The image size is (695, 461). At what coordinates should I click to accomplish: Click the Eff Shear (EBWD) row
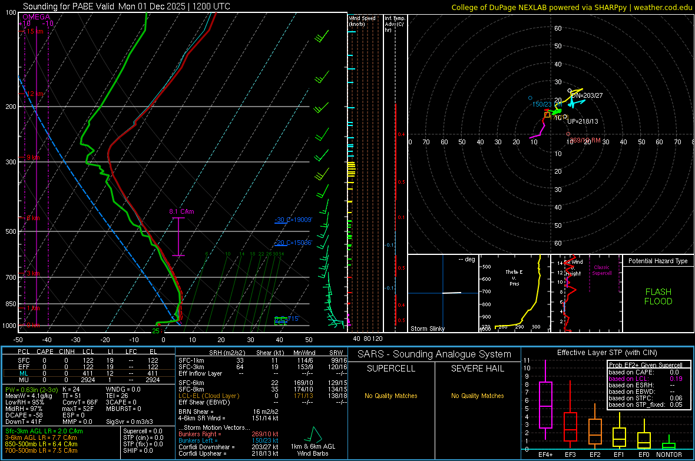263,403
